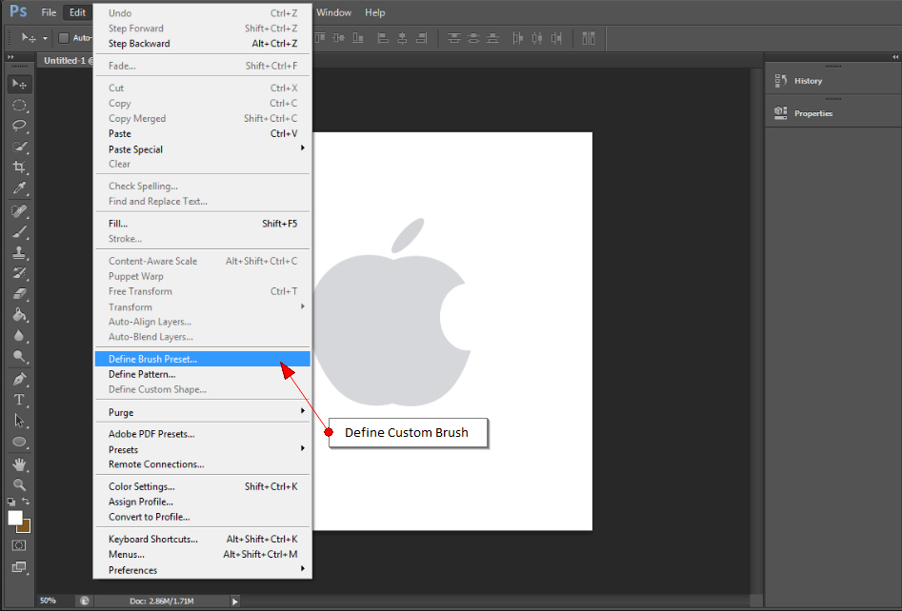Select the Ellipse shape tool
This screenshot has height=611, width=902.
(x=19, y=442)
